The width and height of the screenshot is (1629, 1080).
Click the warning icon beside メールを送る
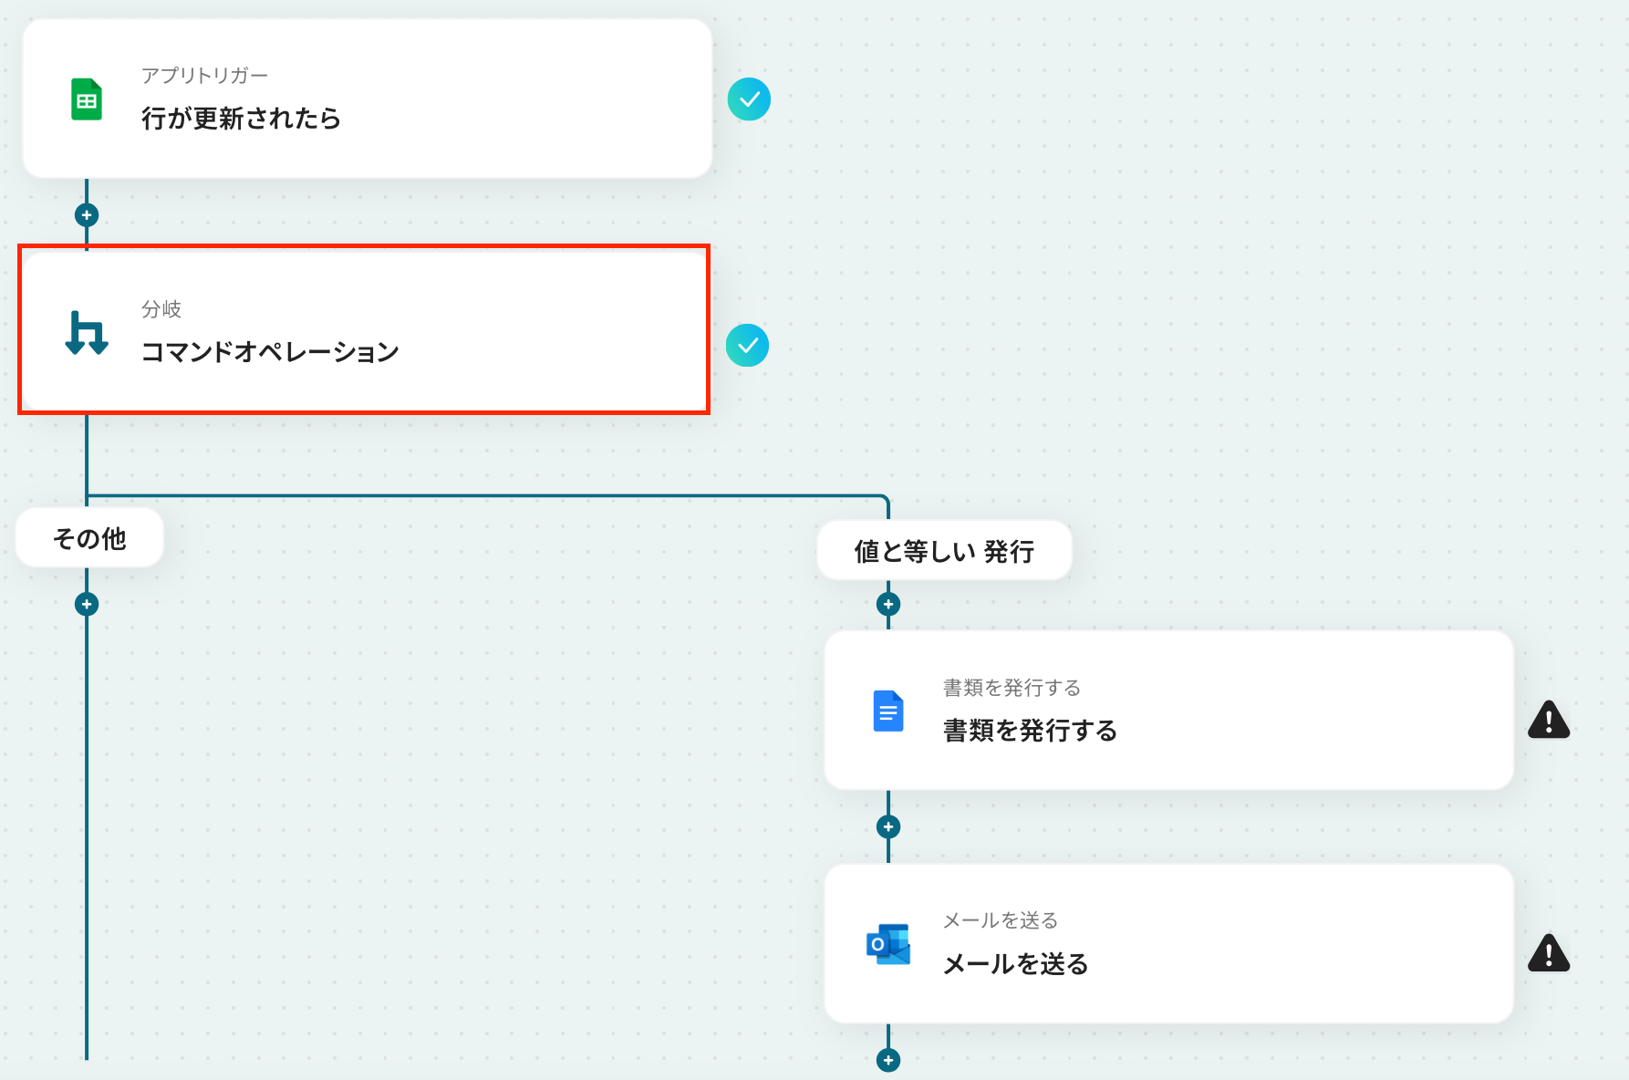click(x=1549, y=952)
